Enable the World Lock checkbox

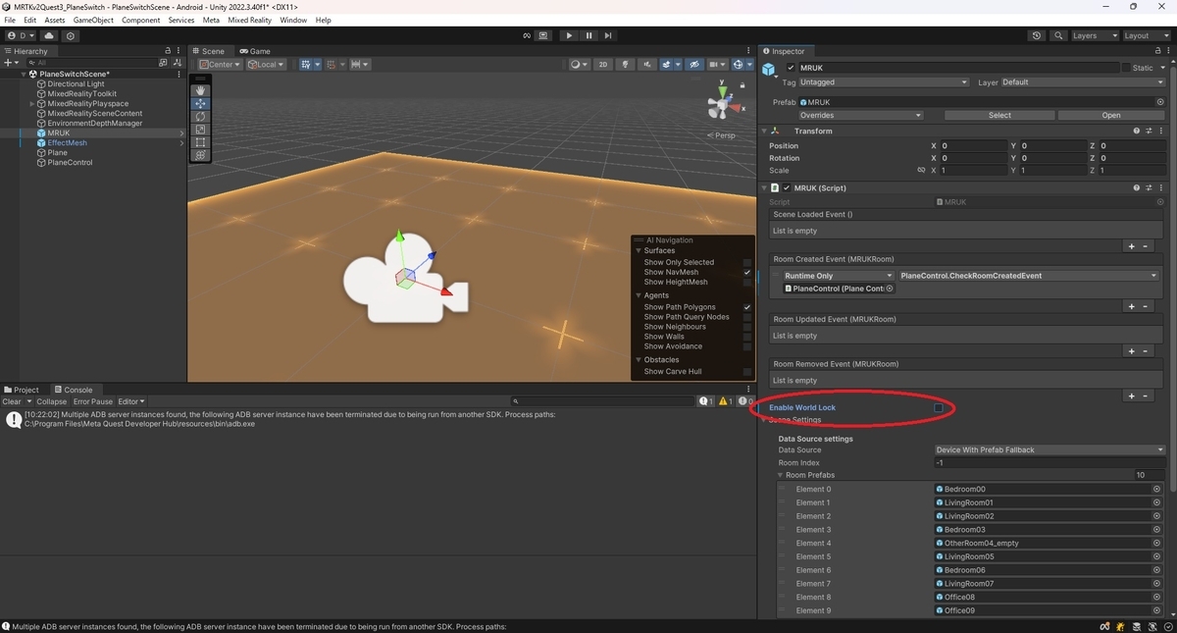(939, 407)
